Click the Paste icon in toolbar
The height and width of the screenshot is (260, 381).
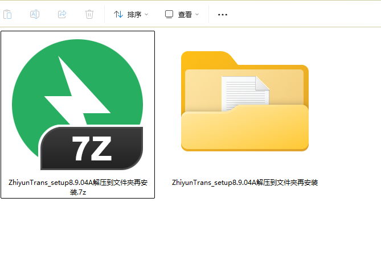pos(7,14)
